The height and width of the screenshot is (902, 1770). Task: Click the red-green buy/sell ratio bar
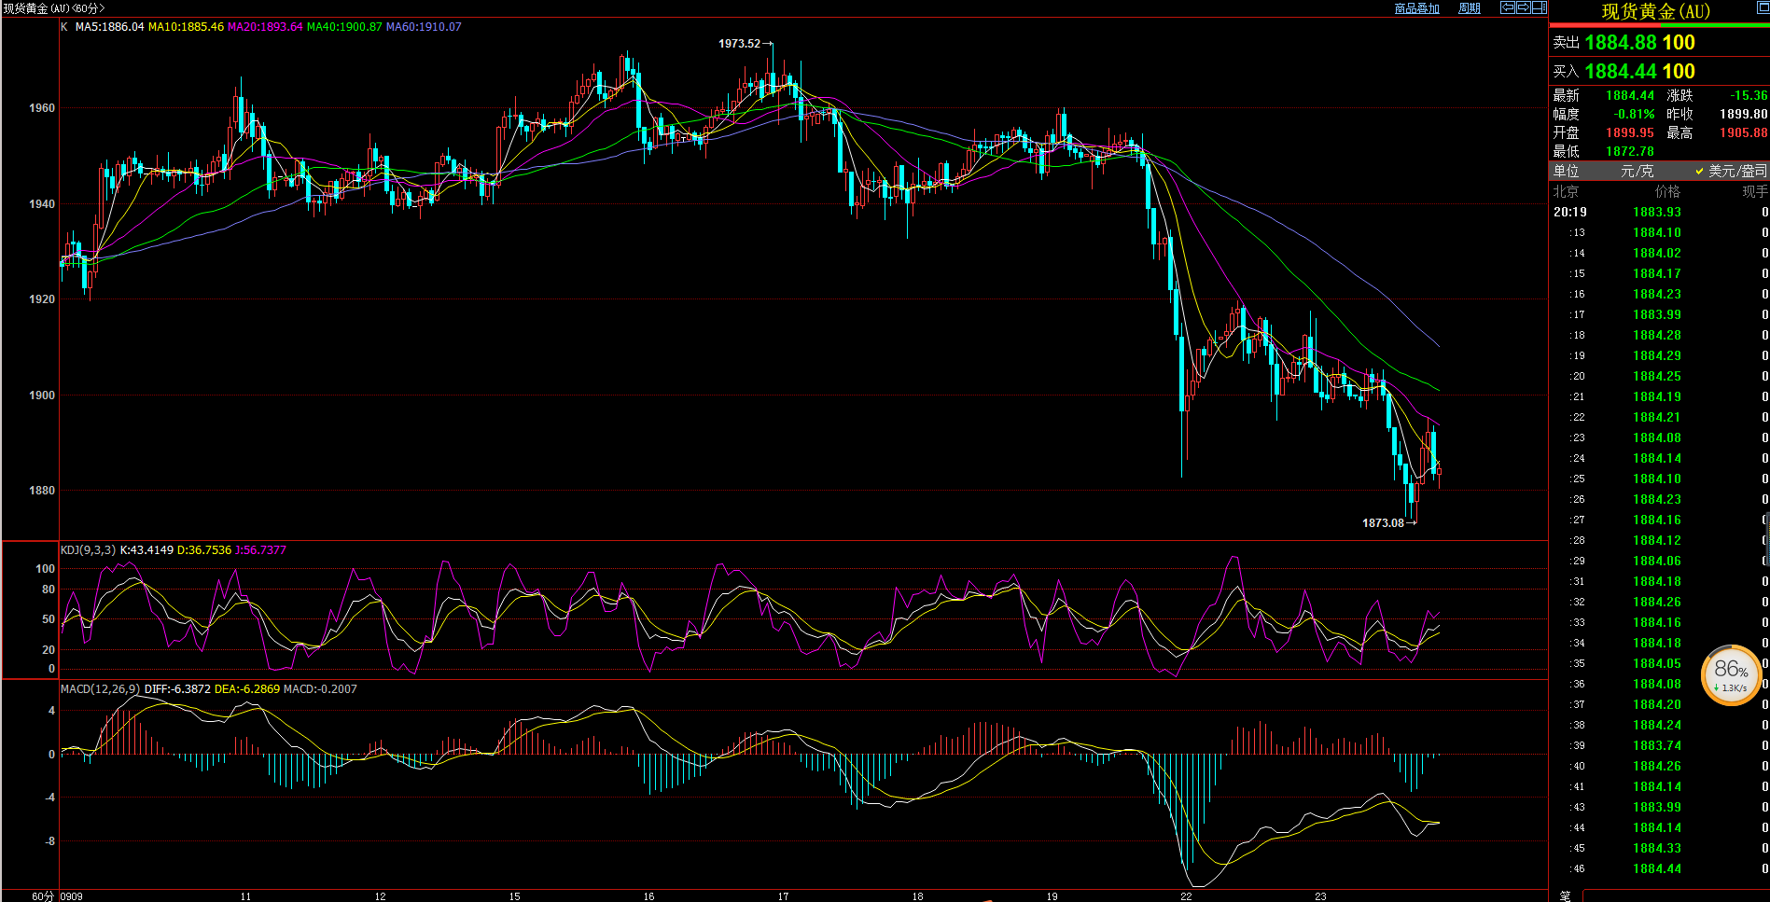[x=1659, y=26]
